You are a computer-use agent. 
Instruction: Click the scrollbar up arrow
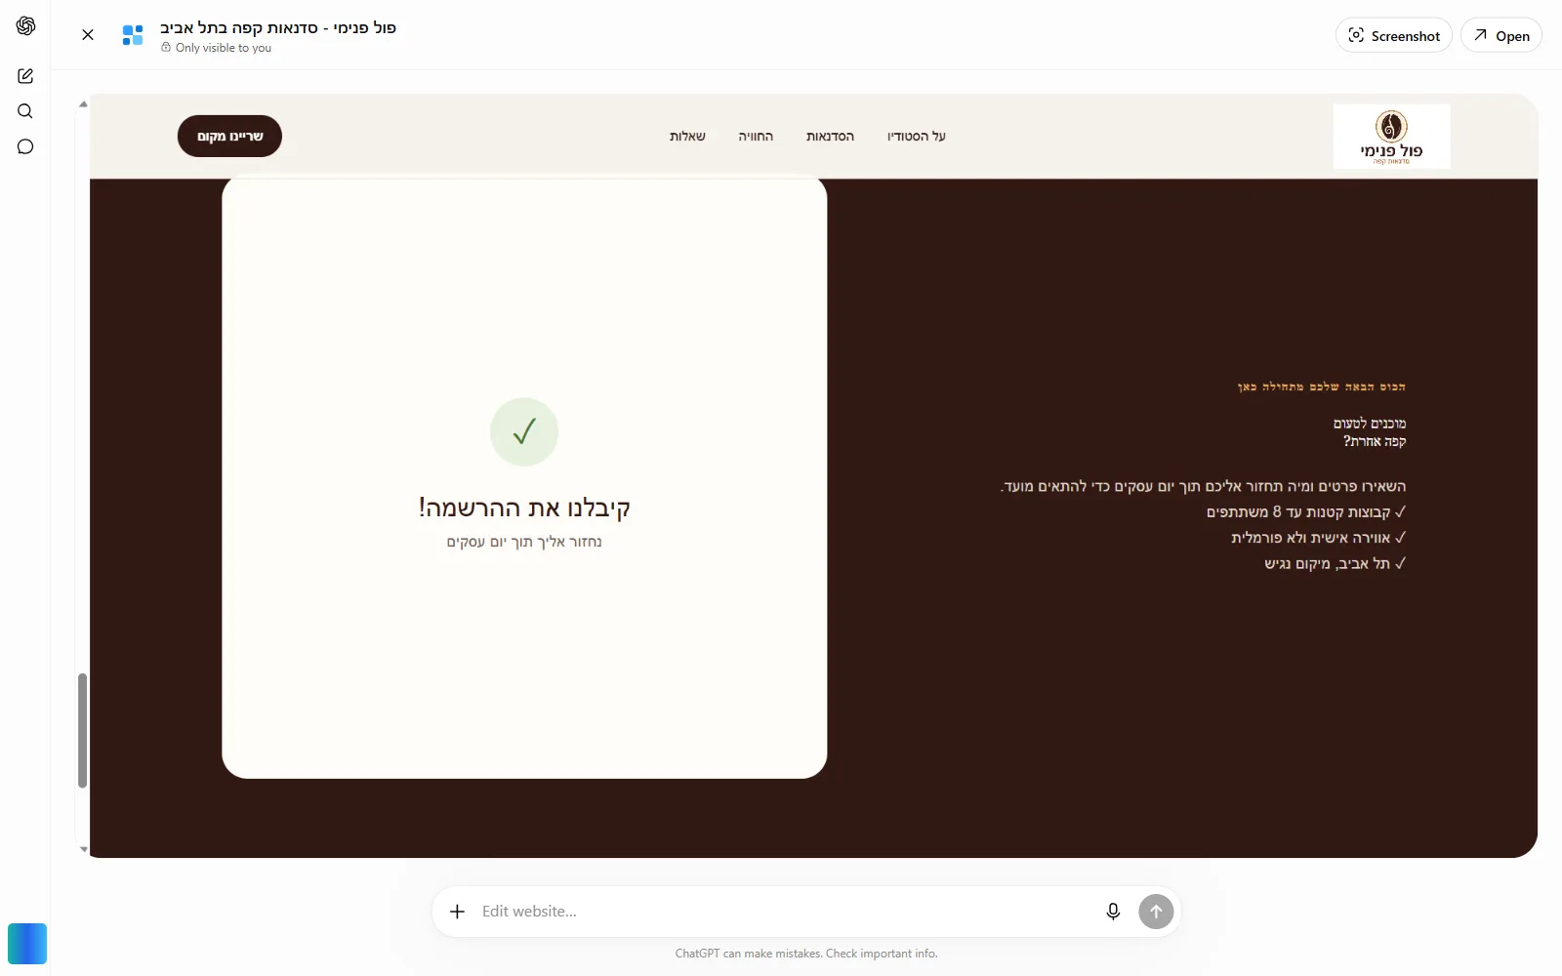pyautogui.click(x=83, y=103)
